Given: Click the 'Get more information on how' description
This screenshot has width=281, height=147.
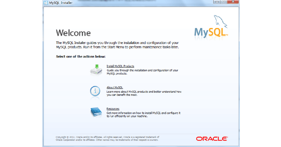Looking at the screenshot, I should [143, 114].
